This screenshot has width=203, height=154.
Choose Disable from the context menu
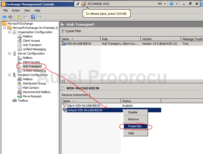pos(135,112)
